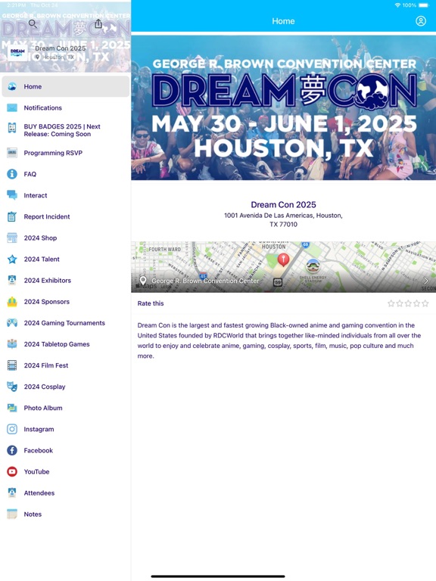Tap the Dream Con logo thumbnail

(17, 52)
